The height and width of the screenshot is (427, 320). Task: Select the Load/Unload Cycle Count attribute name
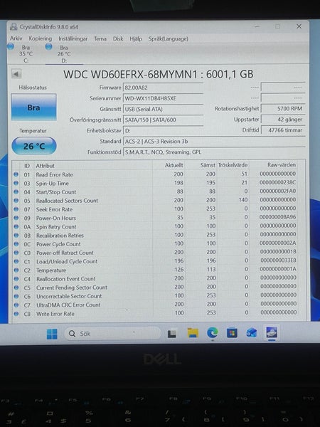click(x=67, y=261)
